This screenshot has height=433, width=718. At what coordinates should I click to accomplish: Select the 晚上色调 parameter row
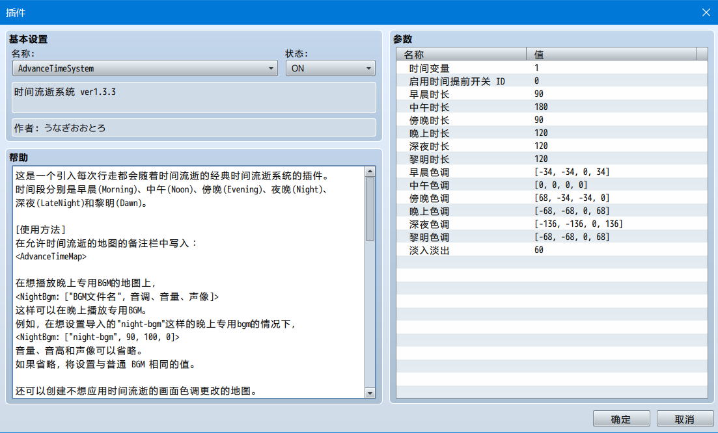point(552,211)
